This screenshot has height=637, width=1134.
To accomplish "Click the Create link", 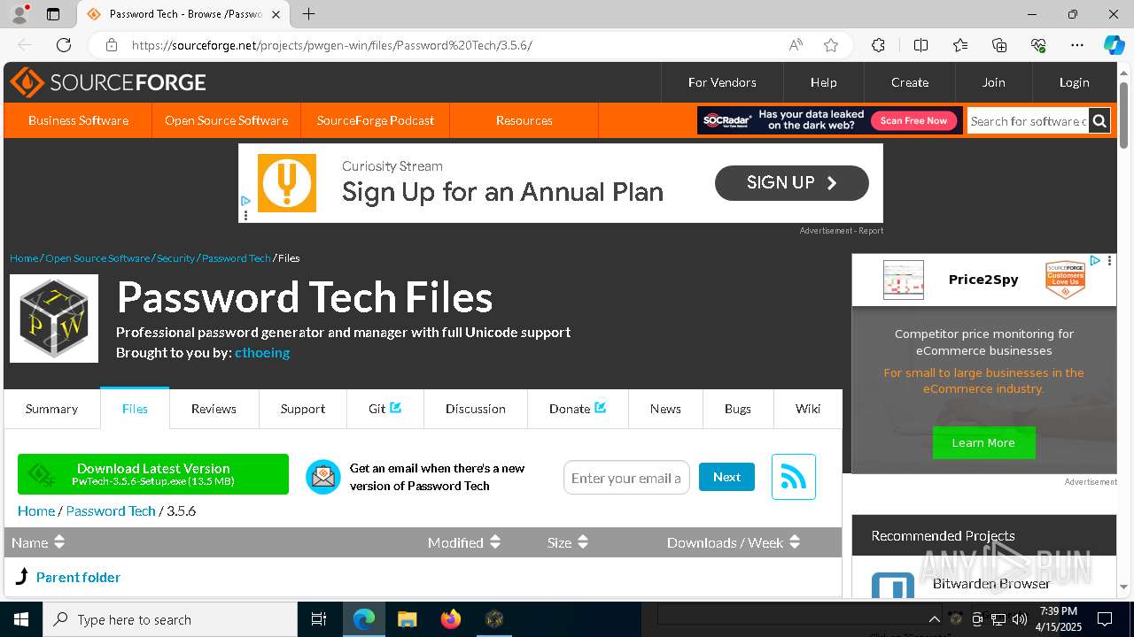I will tap(910, 82).
